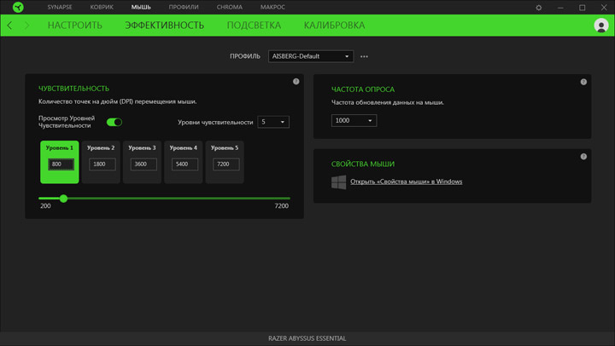Click the Windows logo icon
The image size is (615, 346).
click(x=339, y=182)
